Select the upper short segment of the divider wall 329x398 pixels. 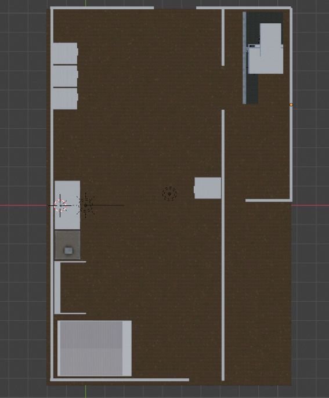point(223,38)
